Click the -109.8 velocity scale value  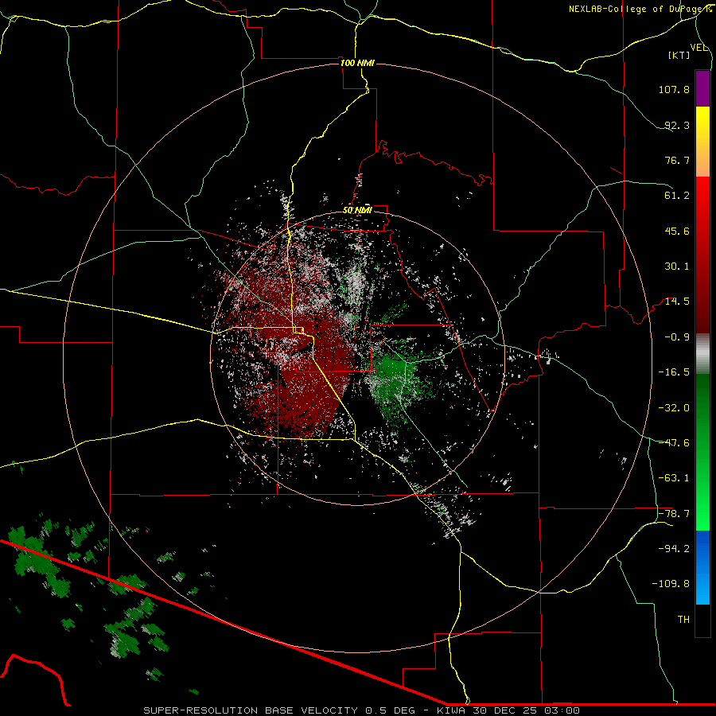(x=671, y=584)
